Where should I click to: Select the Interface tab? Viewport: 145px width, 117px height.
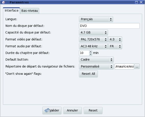(x=12, y=10)
